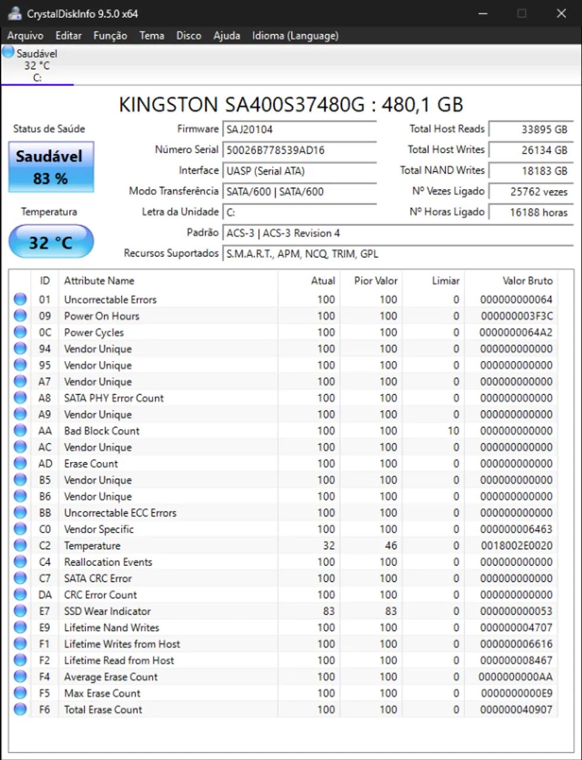Click status orb for Bad Block Count row
Viewport: 582px width, 760px height.
tap(20, 430)
